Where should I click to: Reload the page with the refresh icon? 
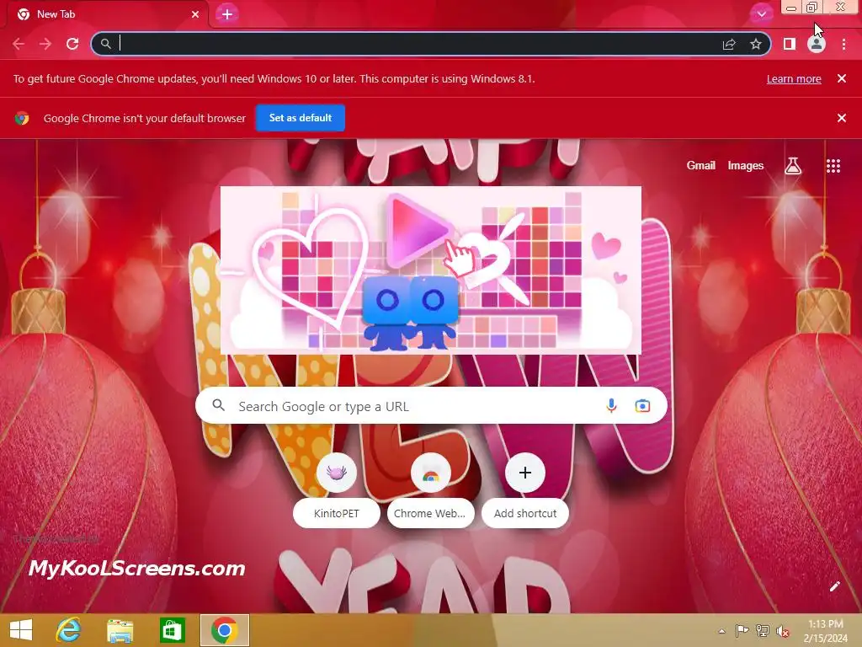(x=72, y=44)
